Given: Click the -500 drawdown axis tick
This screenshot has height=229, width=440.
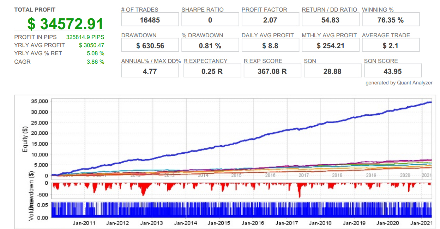Looking at the screenshot, I should click(42, 195).
